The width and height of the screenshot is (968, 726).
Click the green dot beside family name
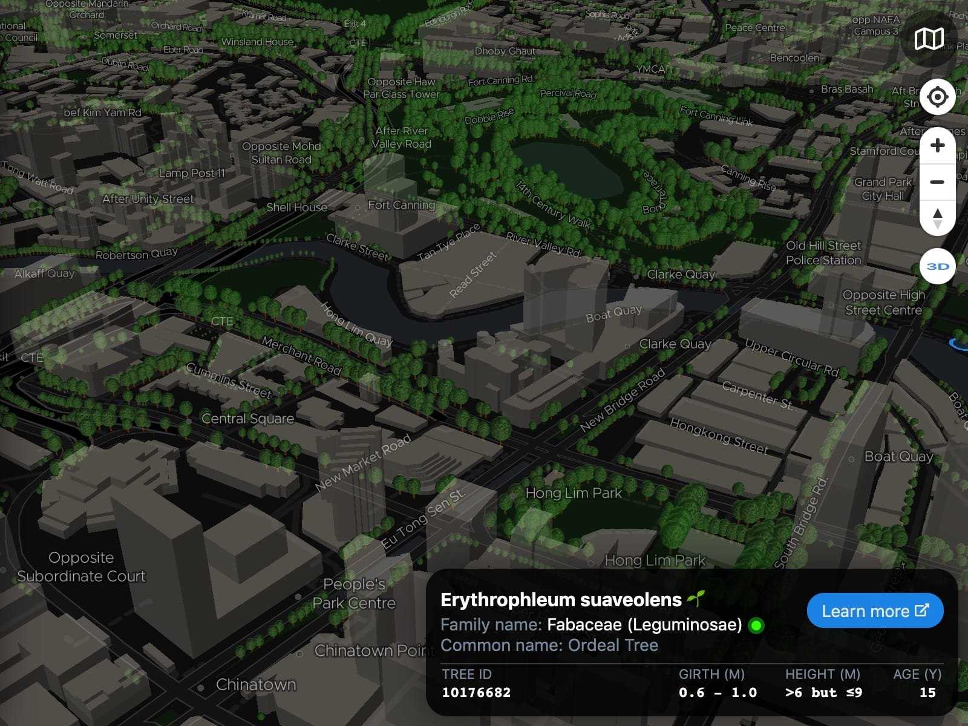(x=756, y=626)
